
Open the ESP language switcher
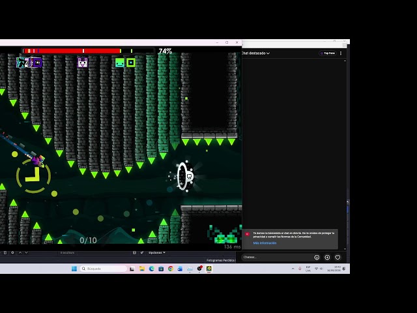coord(308,269)
